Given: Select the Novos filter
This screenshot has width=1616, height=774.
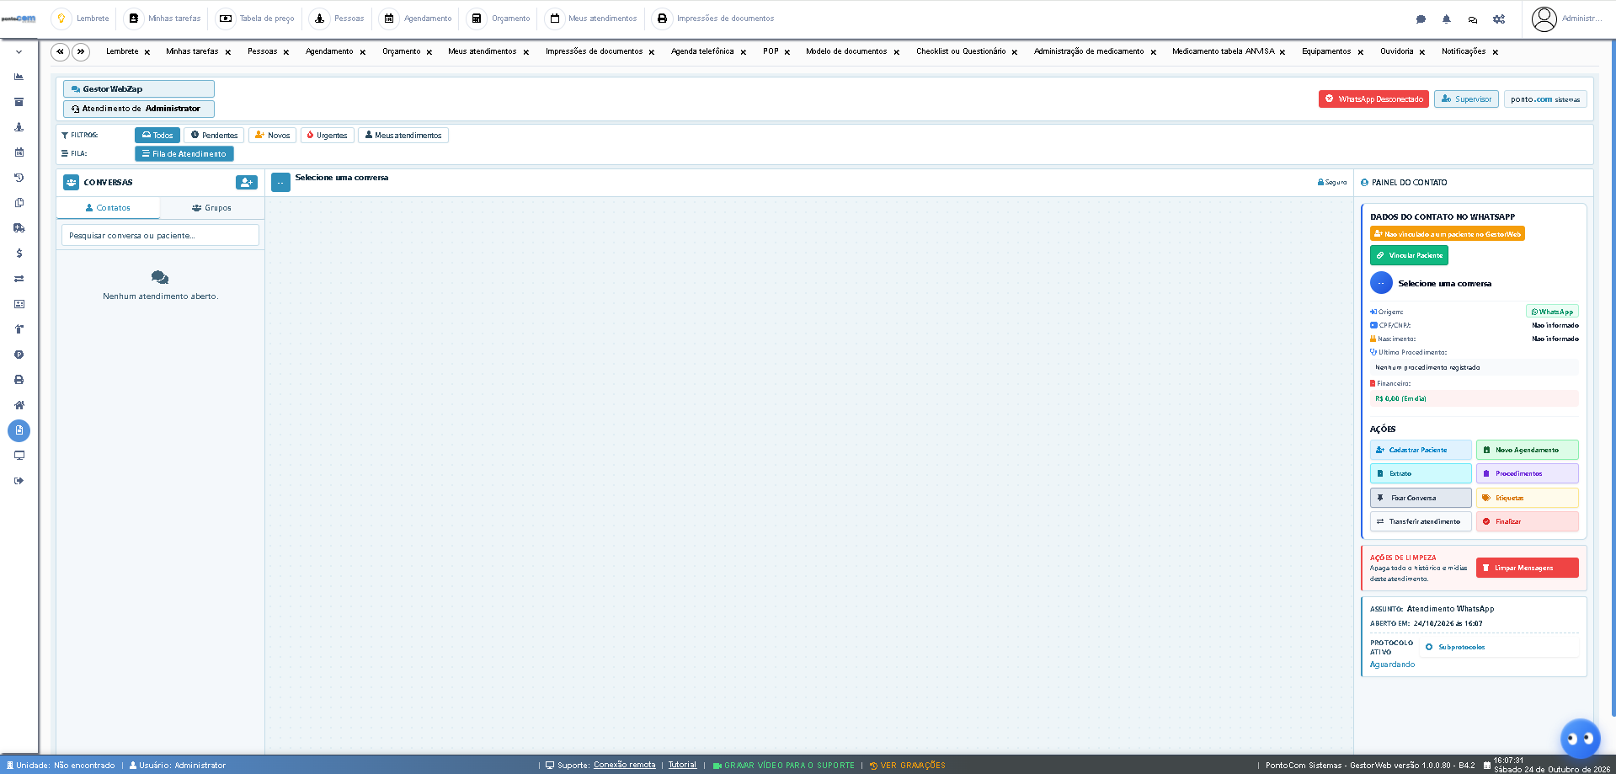Looking at the screenshot, I should [x=272, y=135].
